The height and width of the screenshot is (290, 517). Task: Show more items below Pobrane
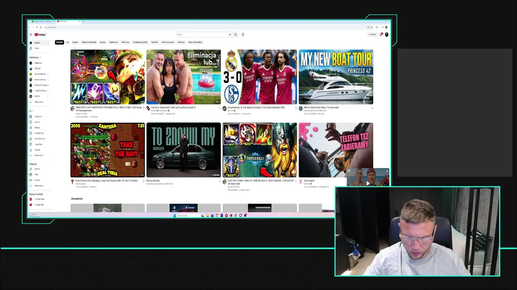pyautogui.click(x=39, y=155)
